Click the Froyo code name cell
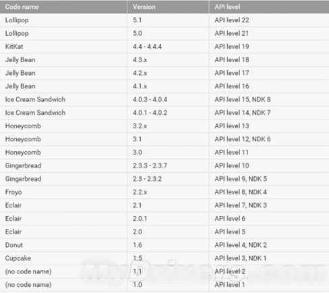 click(63, 192)
